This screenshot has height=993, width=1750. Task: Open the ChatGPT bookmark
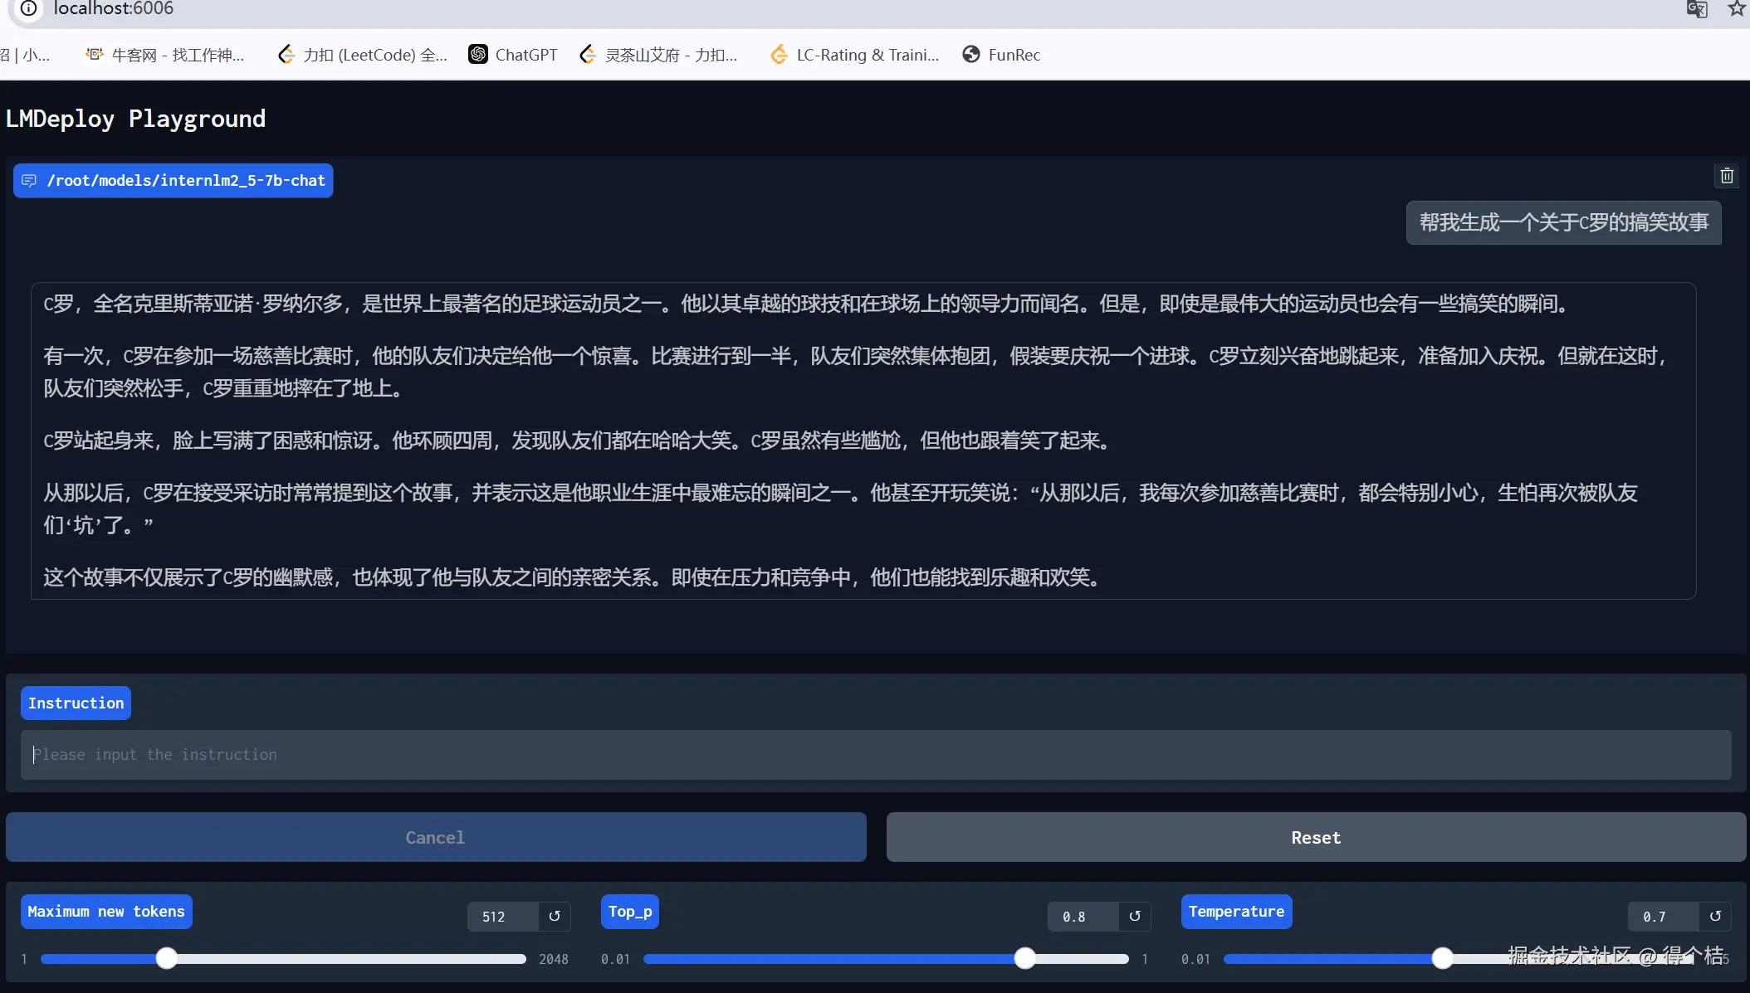[x=513, y=55]
